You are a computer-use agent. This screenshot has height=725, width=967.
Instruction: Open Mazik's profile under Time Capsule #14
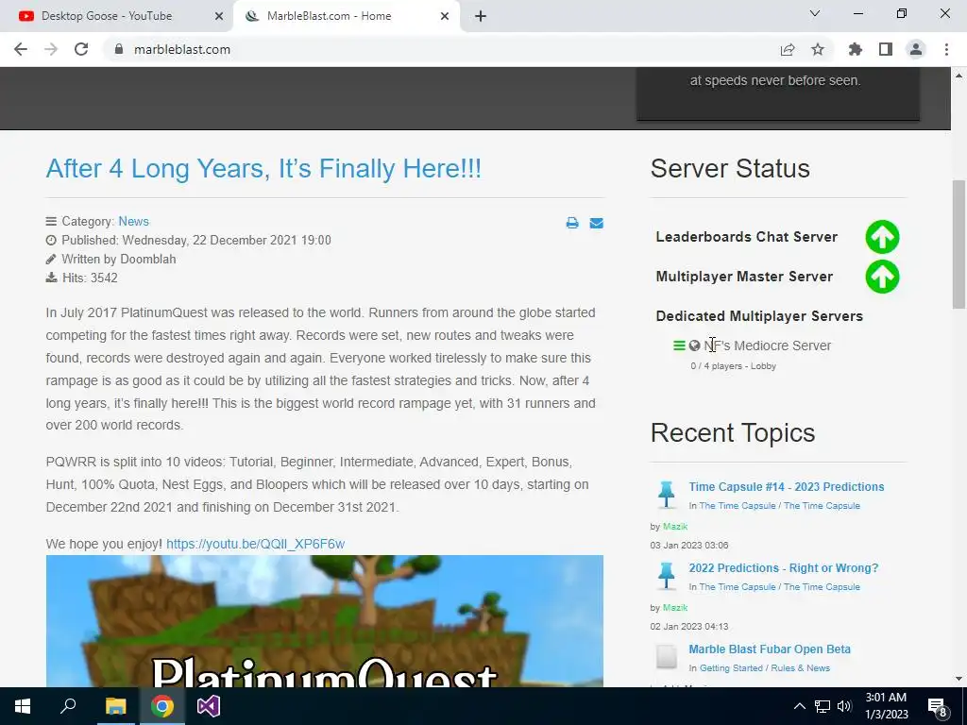click(674, 527)
